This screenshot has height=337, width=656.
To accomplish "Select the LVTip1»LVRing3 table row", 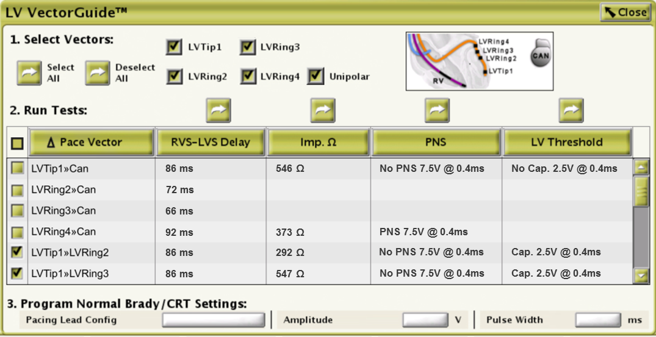I will click(x=70, y=274).
